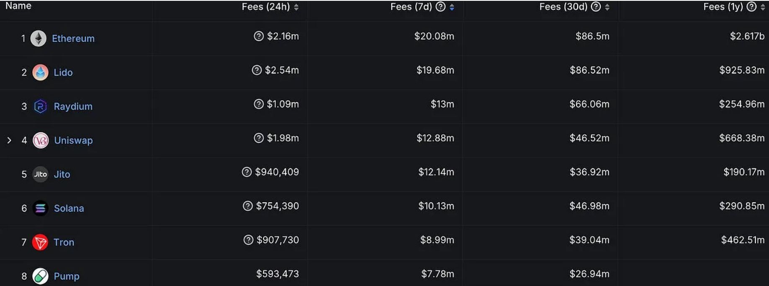Click help icon in Fees (7d) header

pyautogui.click(x=440, y=7)
